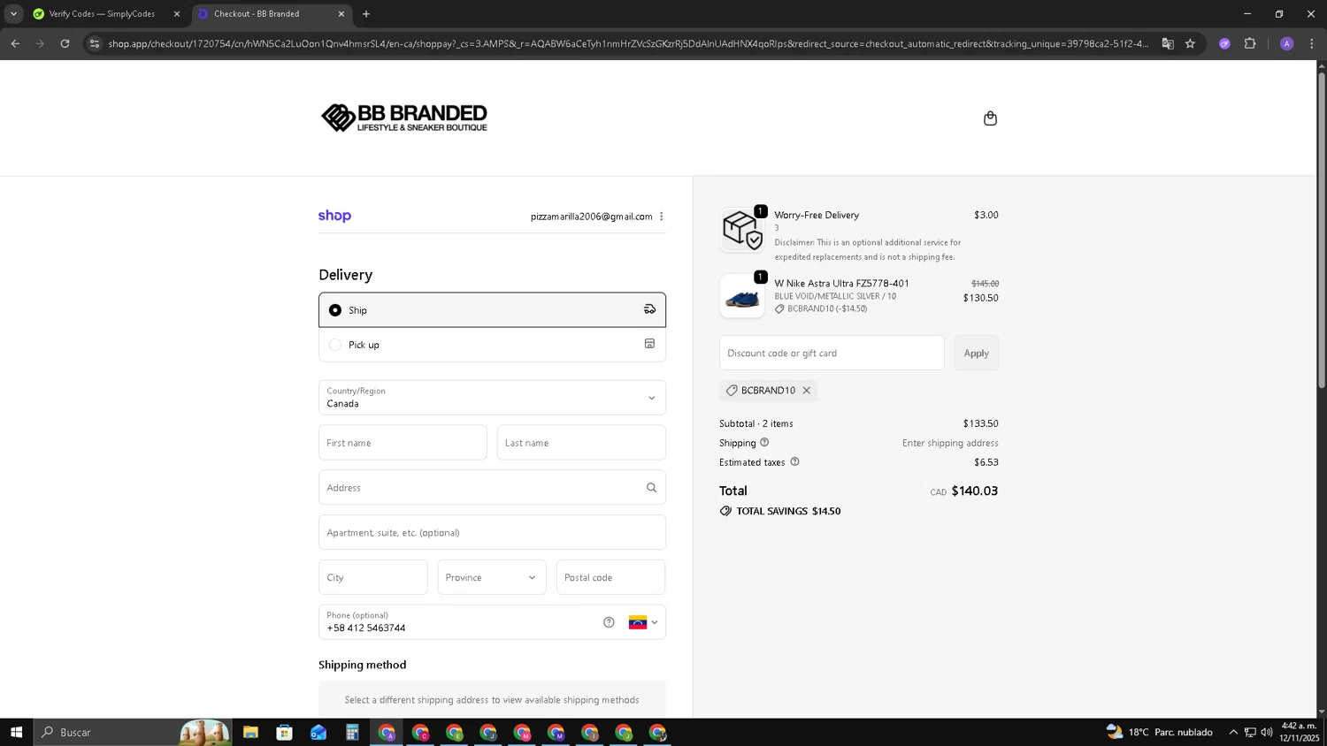Open Chrome three-dot menu
1327x746 pixels.
[x=1311, y=43]
